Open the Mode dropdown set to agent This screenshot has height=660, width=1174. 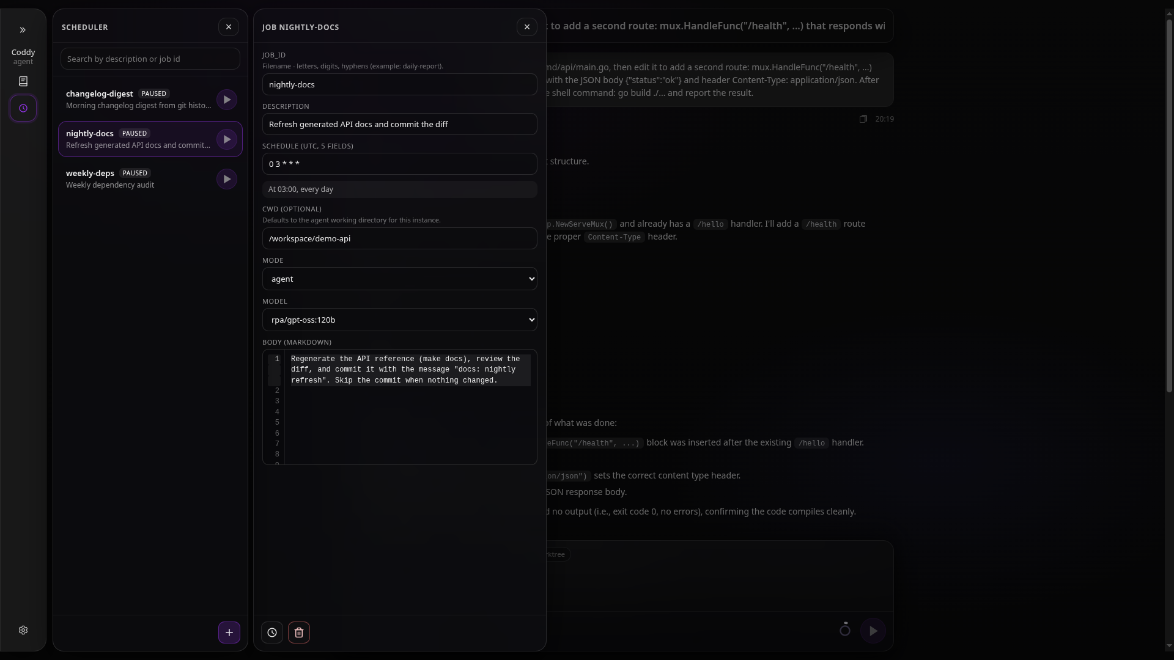point(400,279)
